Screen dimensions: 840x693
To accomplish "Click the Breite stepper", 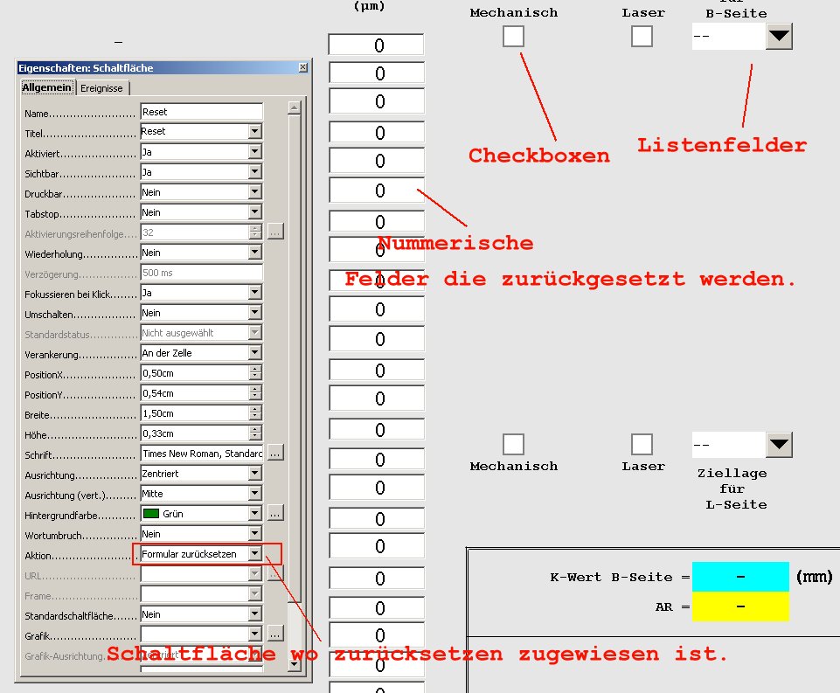I will pyautogui.click(x=255, y=412).
